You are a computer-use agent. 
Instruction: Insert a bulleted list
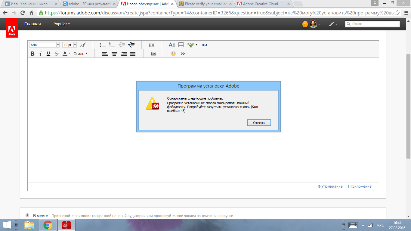click(x=103, y=45)
